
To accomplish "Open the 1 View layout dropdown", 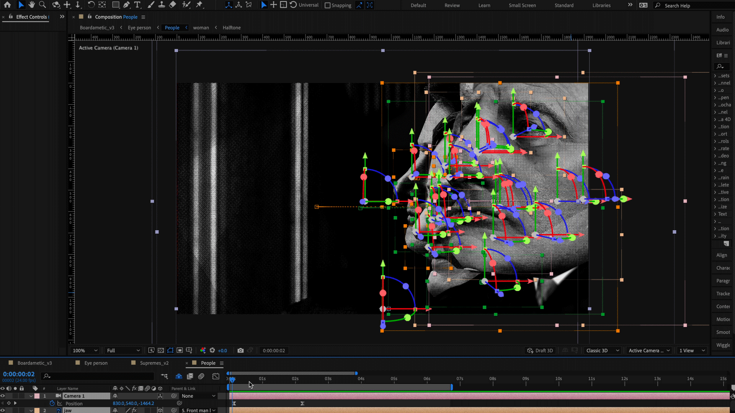I will point(692,350).
